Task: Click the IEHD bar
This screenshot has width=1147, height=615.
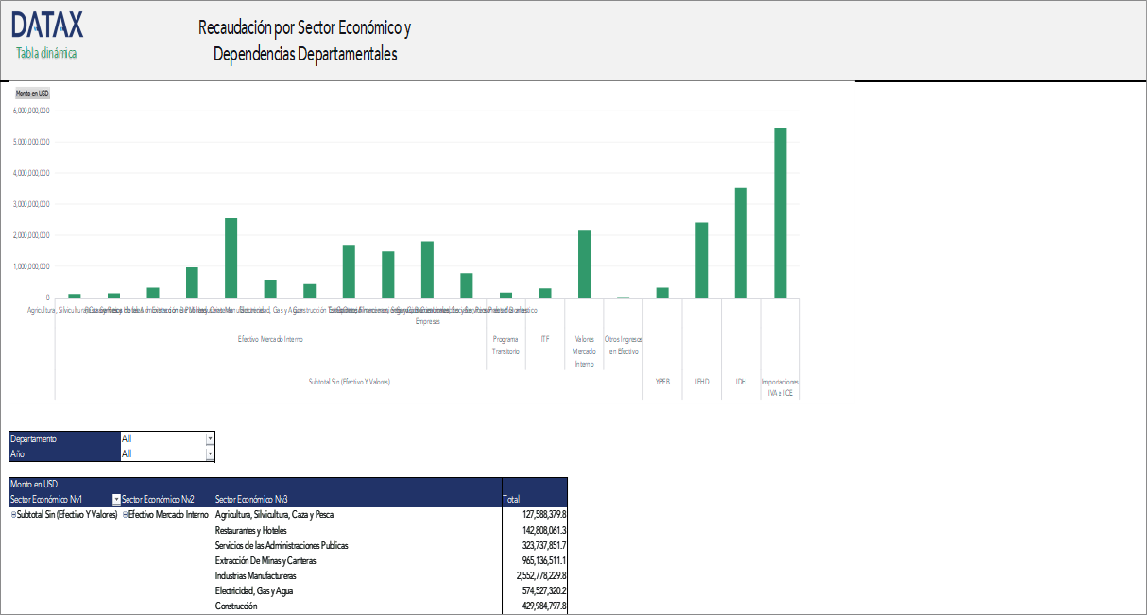Action: pyautogui.click(x=703, y=260)
